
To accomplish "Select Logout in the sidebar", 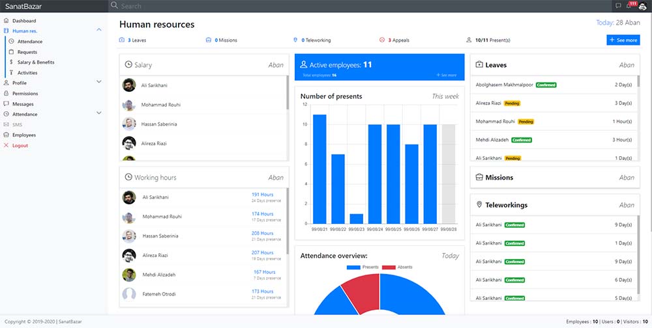I will tap(20, 145).
